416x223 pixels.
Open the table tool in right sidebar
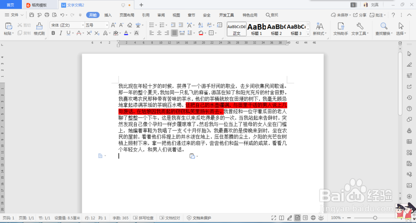pyautogui.click(x=409, y=141)
